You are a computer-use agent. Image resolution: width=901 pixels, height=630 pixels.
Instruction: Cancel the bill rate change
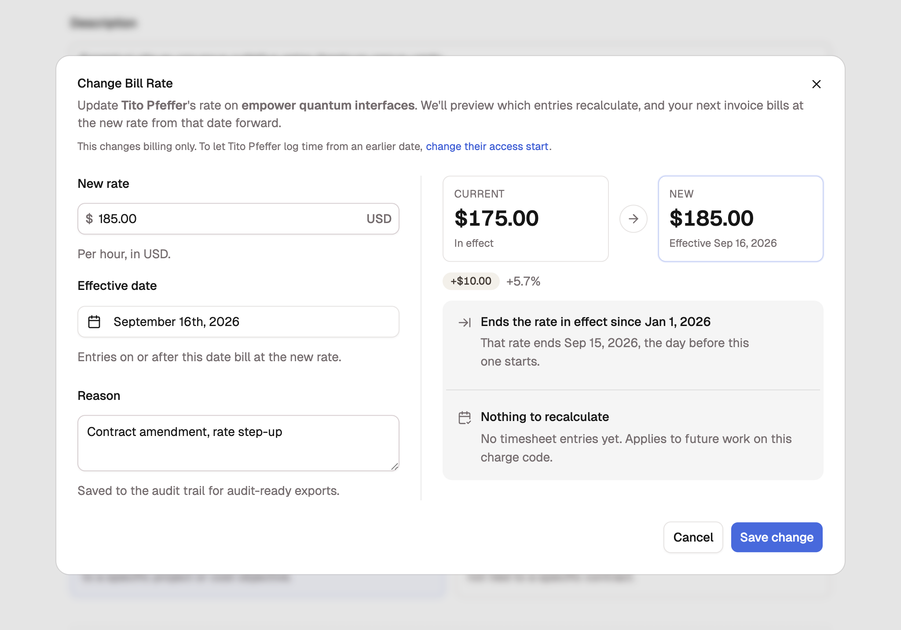(x=693, y=537)
